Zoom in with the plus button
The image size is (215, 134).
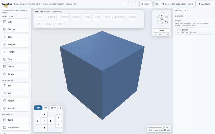(59, 118)
